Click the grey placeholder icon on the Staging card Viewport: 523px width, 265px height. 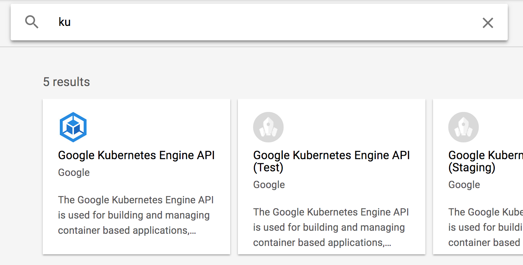pos(464,127)
